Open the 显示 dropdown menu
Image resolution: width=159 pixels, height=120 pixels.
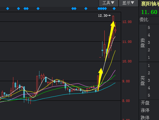pos(129,3)
